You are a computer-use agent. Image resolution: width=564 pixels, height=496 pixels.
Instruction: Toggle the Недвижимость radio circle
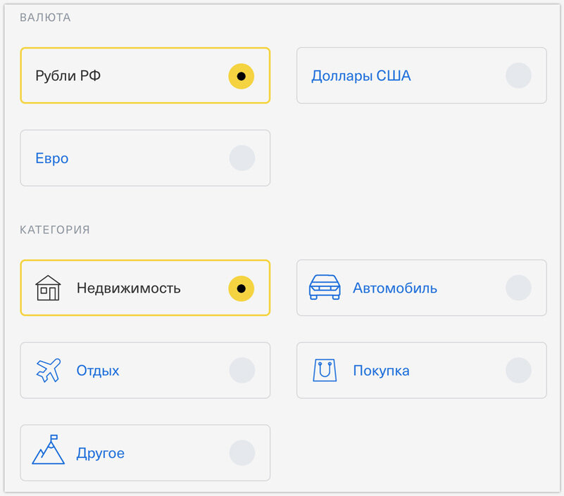tap(242, 288)
